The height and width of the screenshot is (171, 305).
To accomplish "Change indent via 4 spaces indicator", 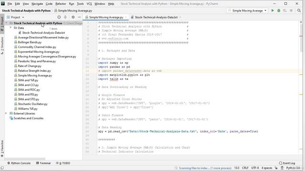I will coord(267,168).
